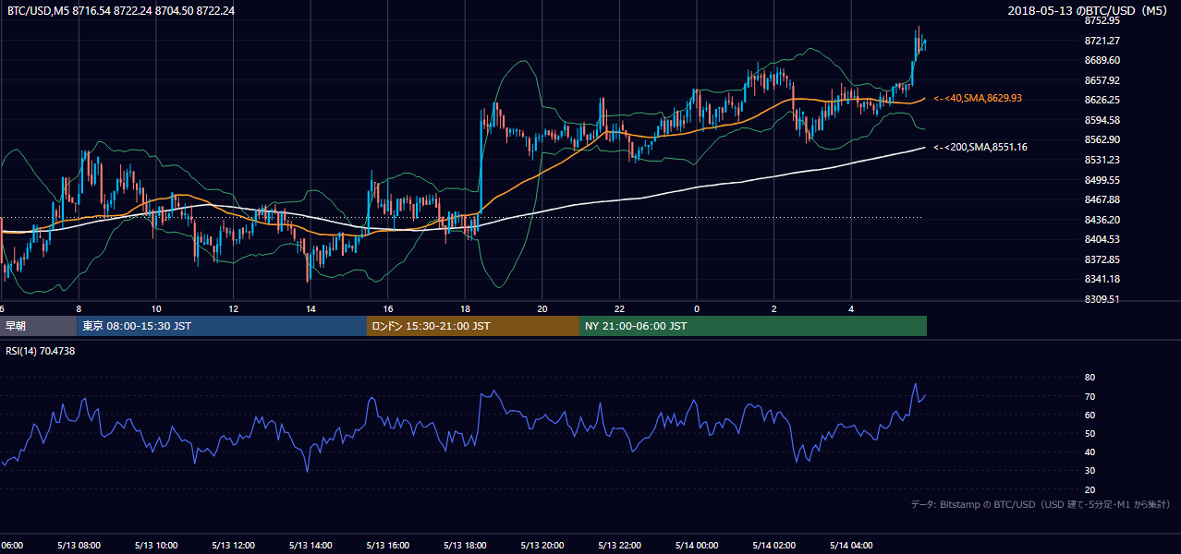Click the hour label 18 under price chart
The height and width of the screenshot is (554, 1181).
[465, 309]
